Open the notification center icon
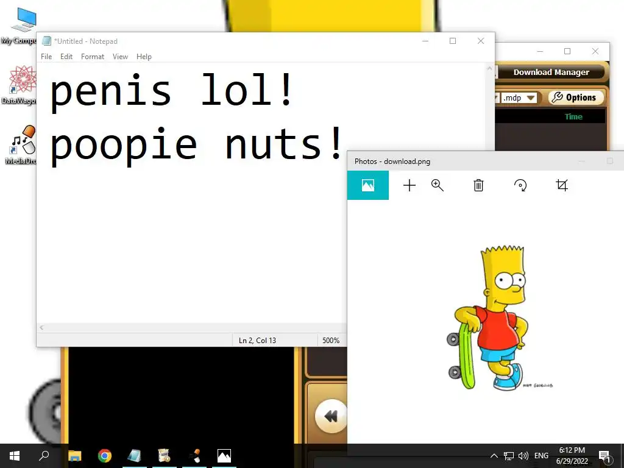 pyautogui.click(x=604, y=456)
